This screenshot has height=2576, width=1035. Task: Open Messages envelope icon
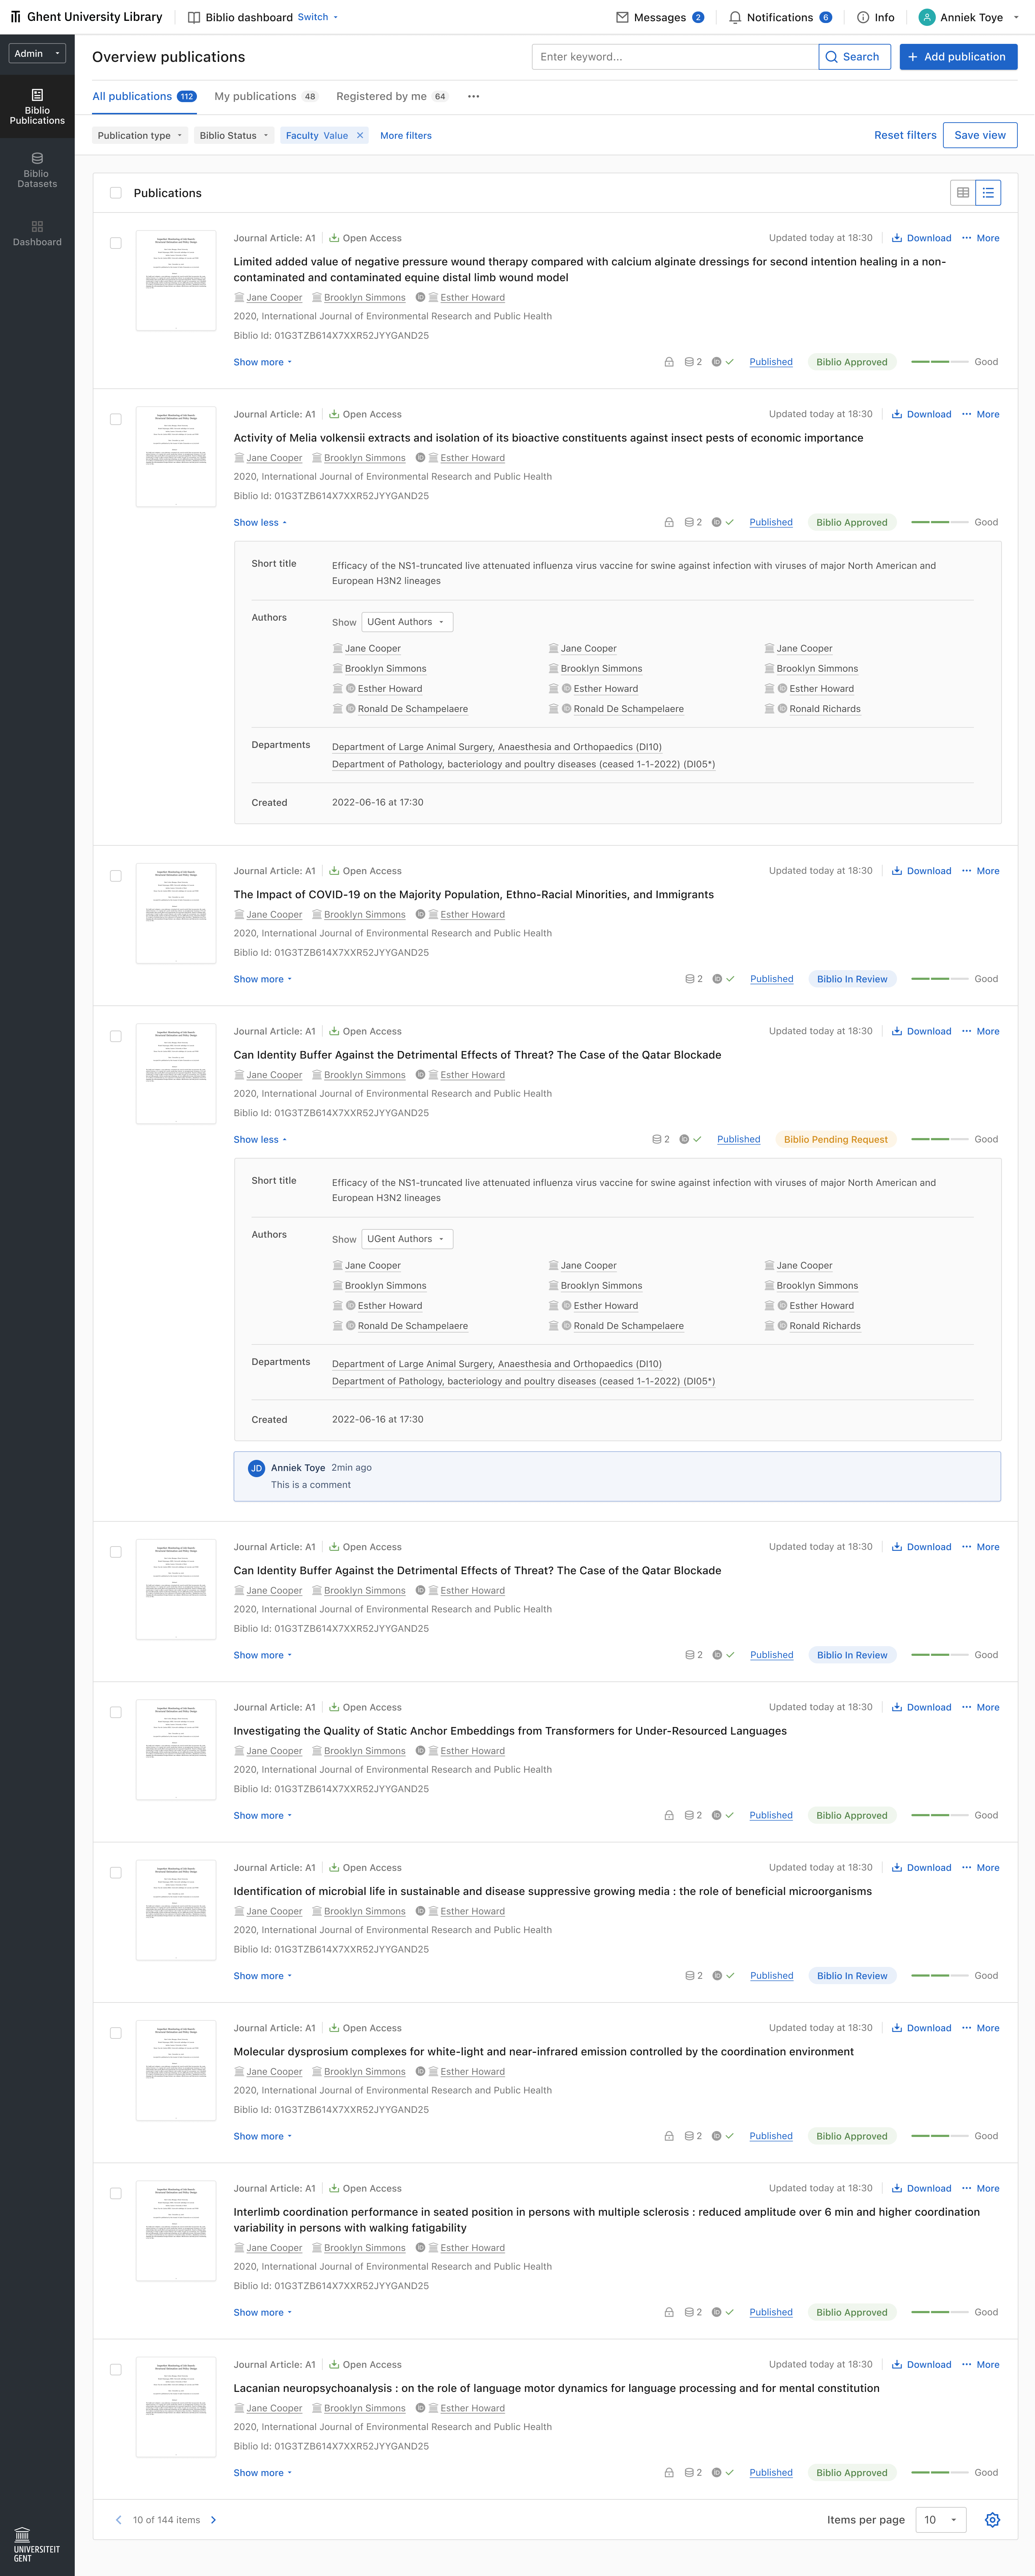coord(622,17)
